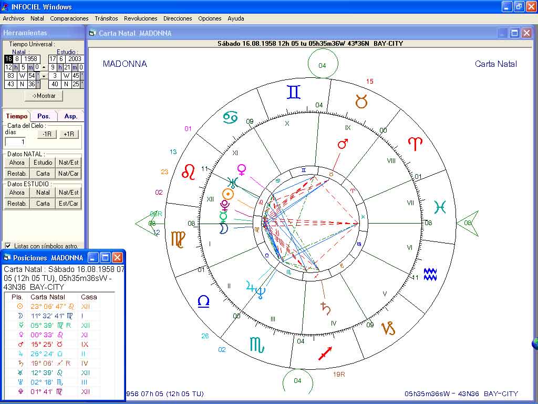
Task: Maximize the Posiciones MADONNA window
Action: point(105,258)
